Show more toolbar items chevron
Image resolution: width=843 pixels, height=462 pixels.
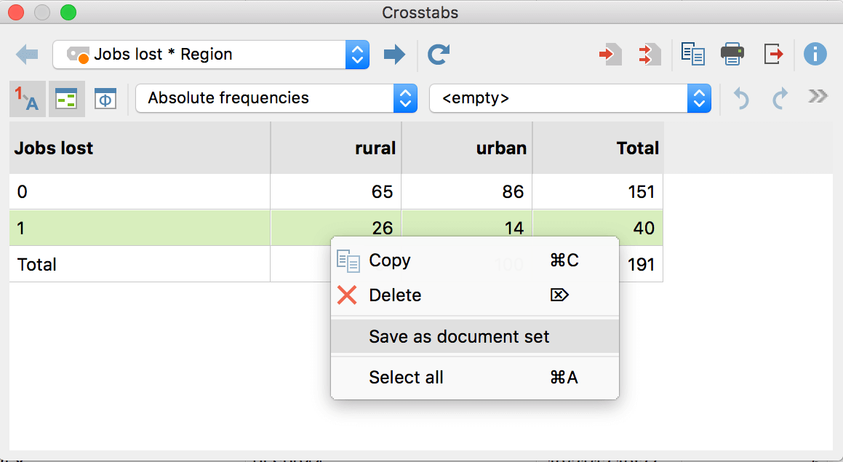pos(818,97)
